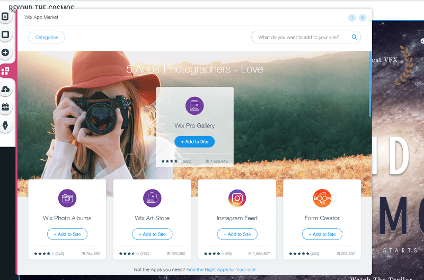Screen dimensions: 424x280
Task: Click the Wix Photo Albums camera icon
Action: click(x=67, y=198)
